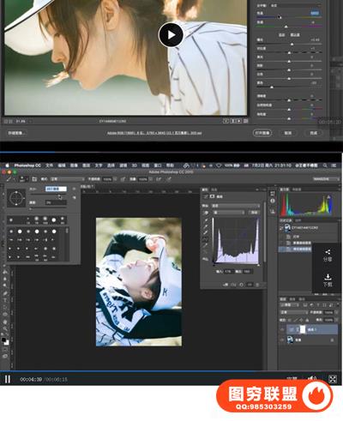Create new brush preset icon

coord(74,197)
